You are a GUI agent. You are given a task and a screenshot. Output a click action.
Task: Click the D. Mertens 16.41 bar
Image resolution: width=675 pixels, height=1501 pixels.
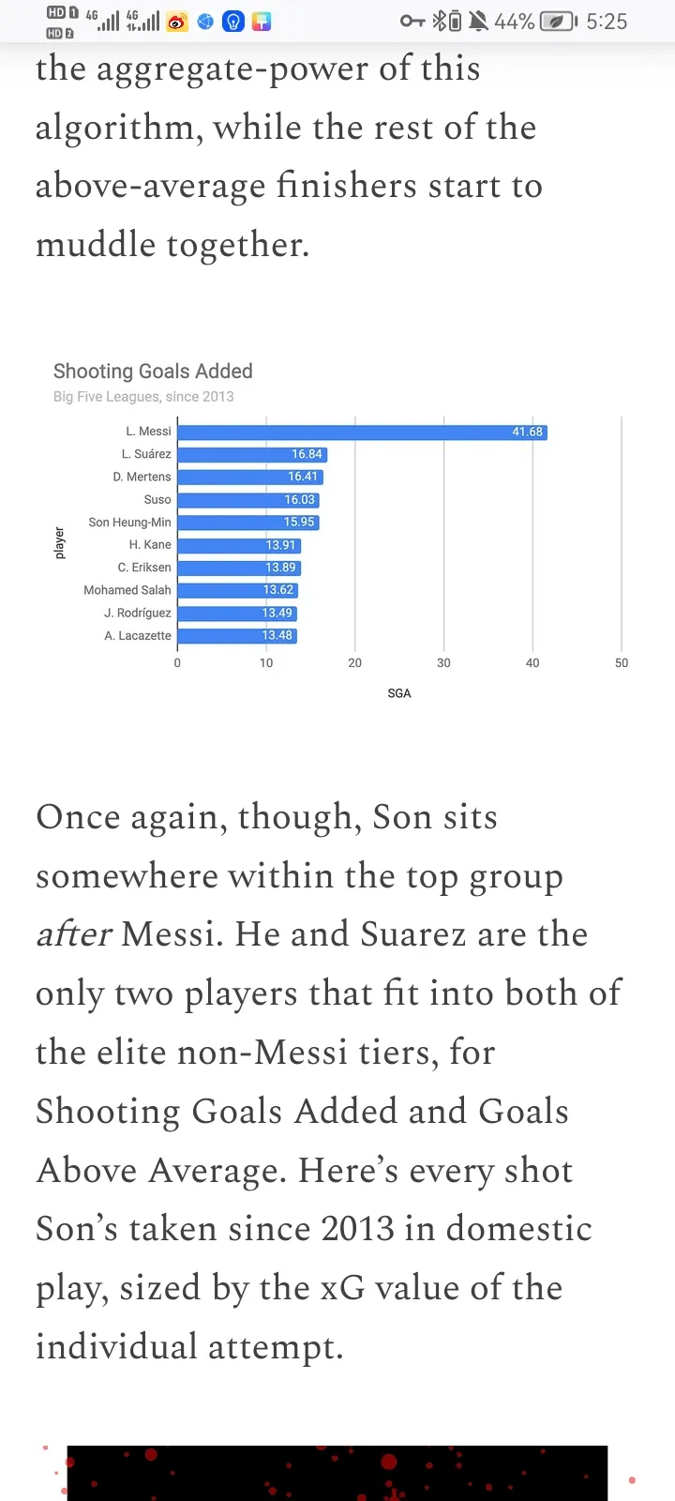pos(249,478)
